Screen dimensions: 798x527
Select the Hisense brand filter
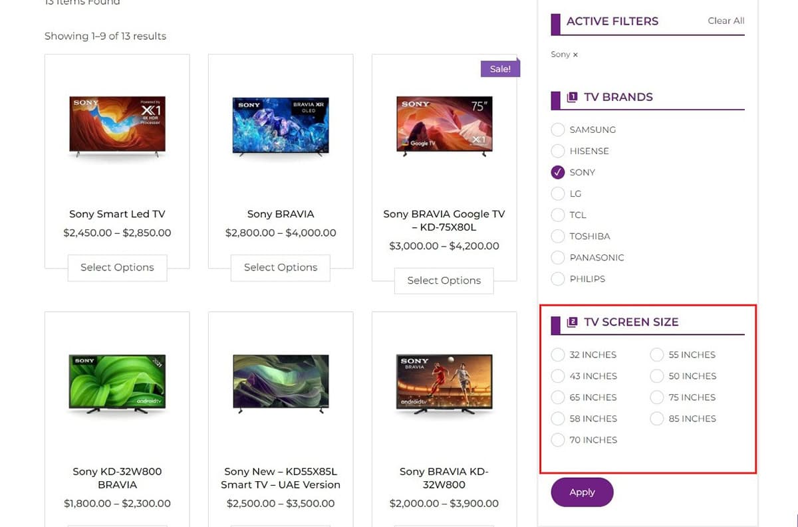pyautogui.click(x=558, y=151)
